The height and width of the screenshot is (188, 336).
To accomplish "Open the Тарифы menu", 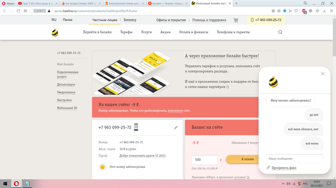I will click(126, 32).
